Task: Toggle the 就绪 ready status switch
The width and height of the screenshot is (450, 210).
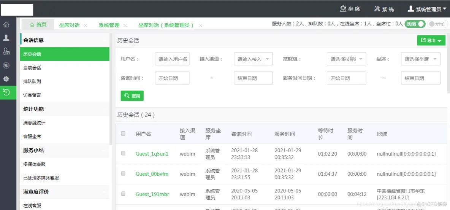Action: pos(415,24)
